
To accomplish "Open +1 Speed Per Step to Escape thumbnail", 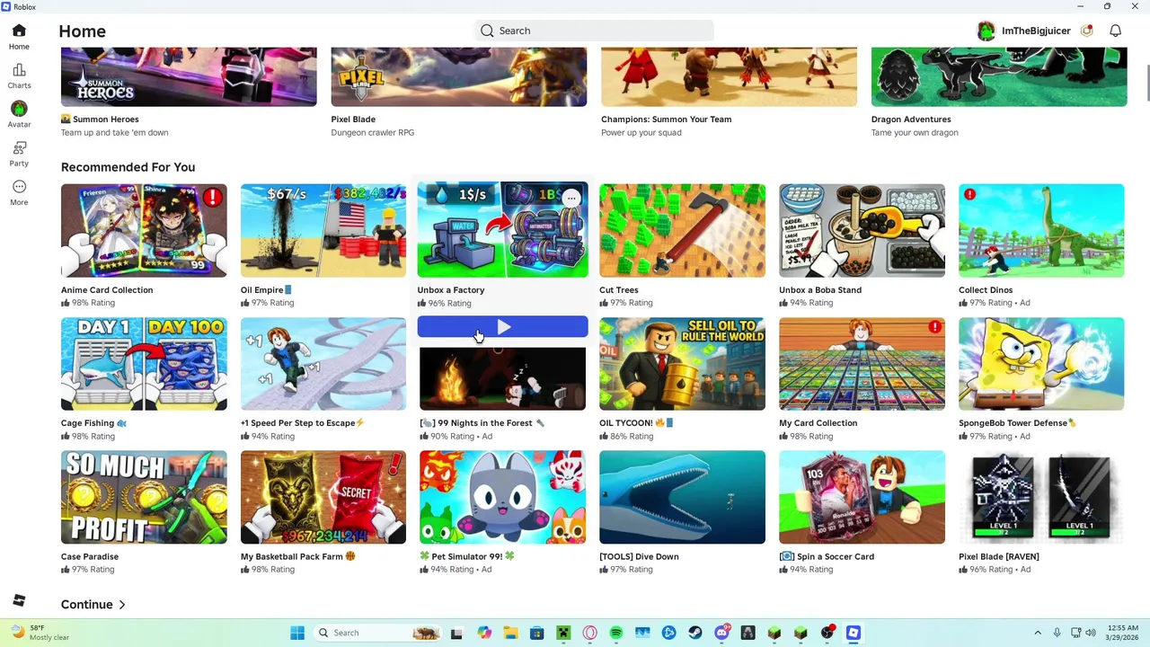I will click(323, 364).
